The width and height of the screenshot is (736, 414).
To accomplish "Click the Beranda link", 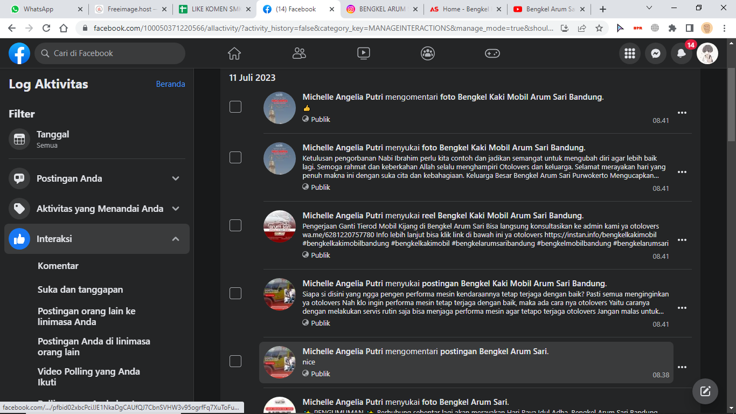I will pos(170,84).
